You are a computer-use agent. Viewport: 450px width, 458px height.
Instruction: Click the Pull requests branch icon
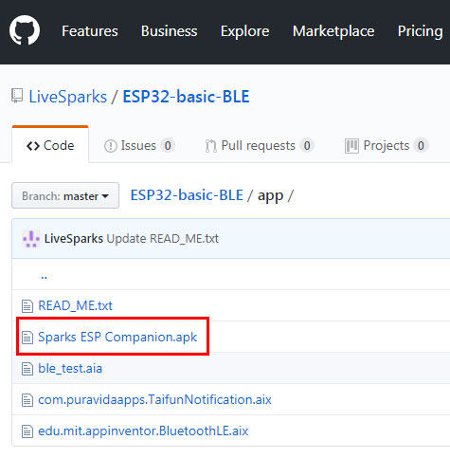[210, 146]
